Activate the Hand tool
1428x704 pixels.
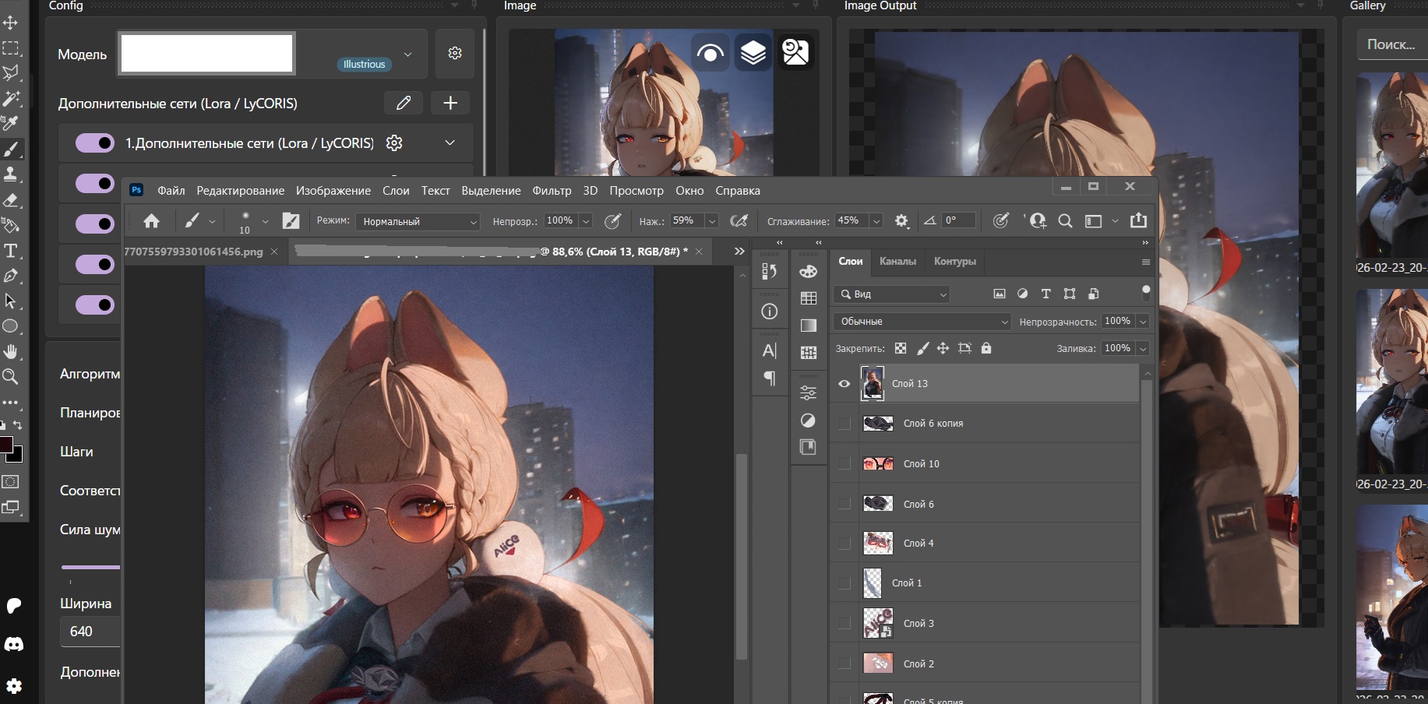click(11, 351)
